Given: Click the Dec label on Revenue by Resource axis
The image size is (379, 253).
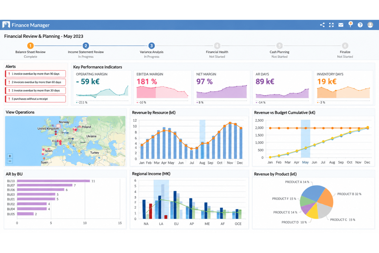Looking at the screenshot, I should [240, 163].
